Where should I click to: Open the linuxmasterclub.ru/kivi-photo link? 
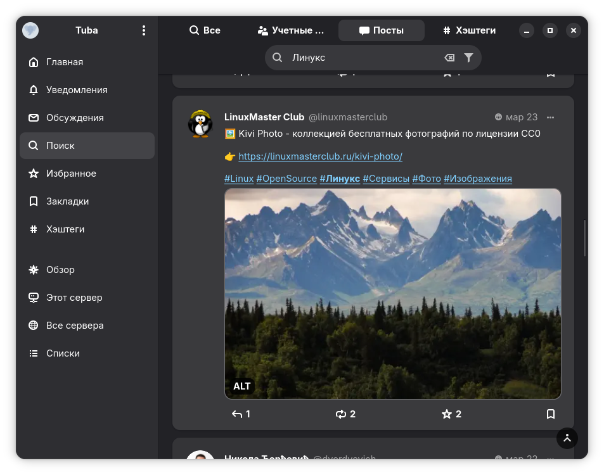point(320,156)
